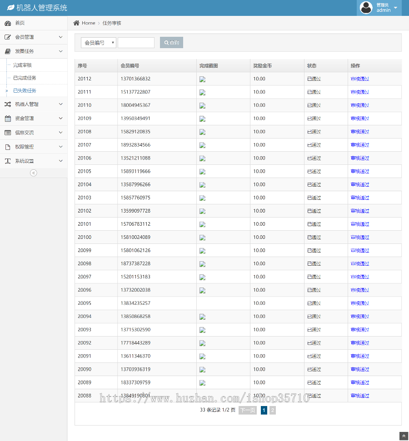Click member number 15857760975

[135, 198]
